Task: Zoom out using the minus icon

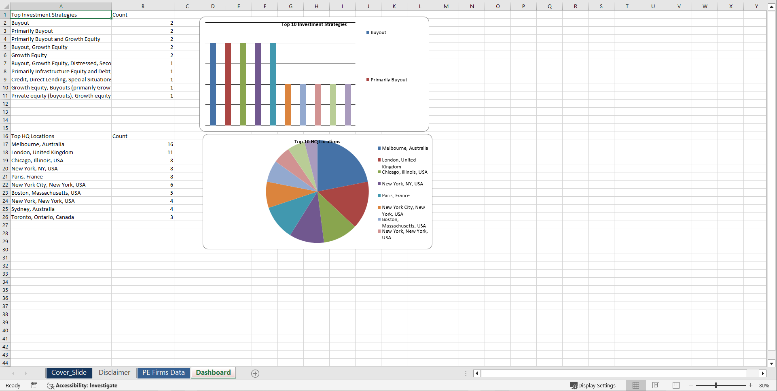Action: pyautogui.click(x=691, y=385)
